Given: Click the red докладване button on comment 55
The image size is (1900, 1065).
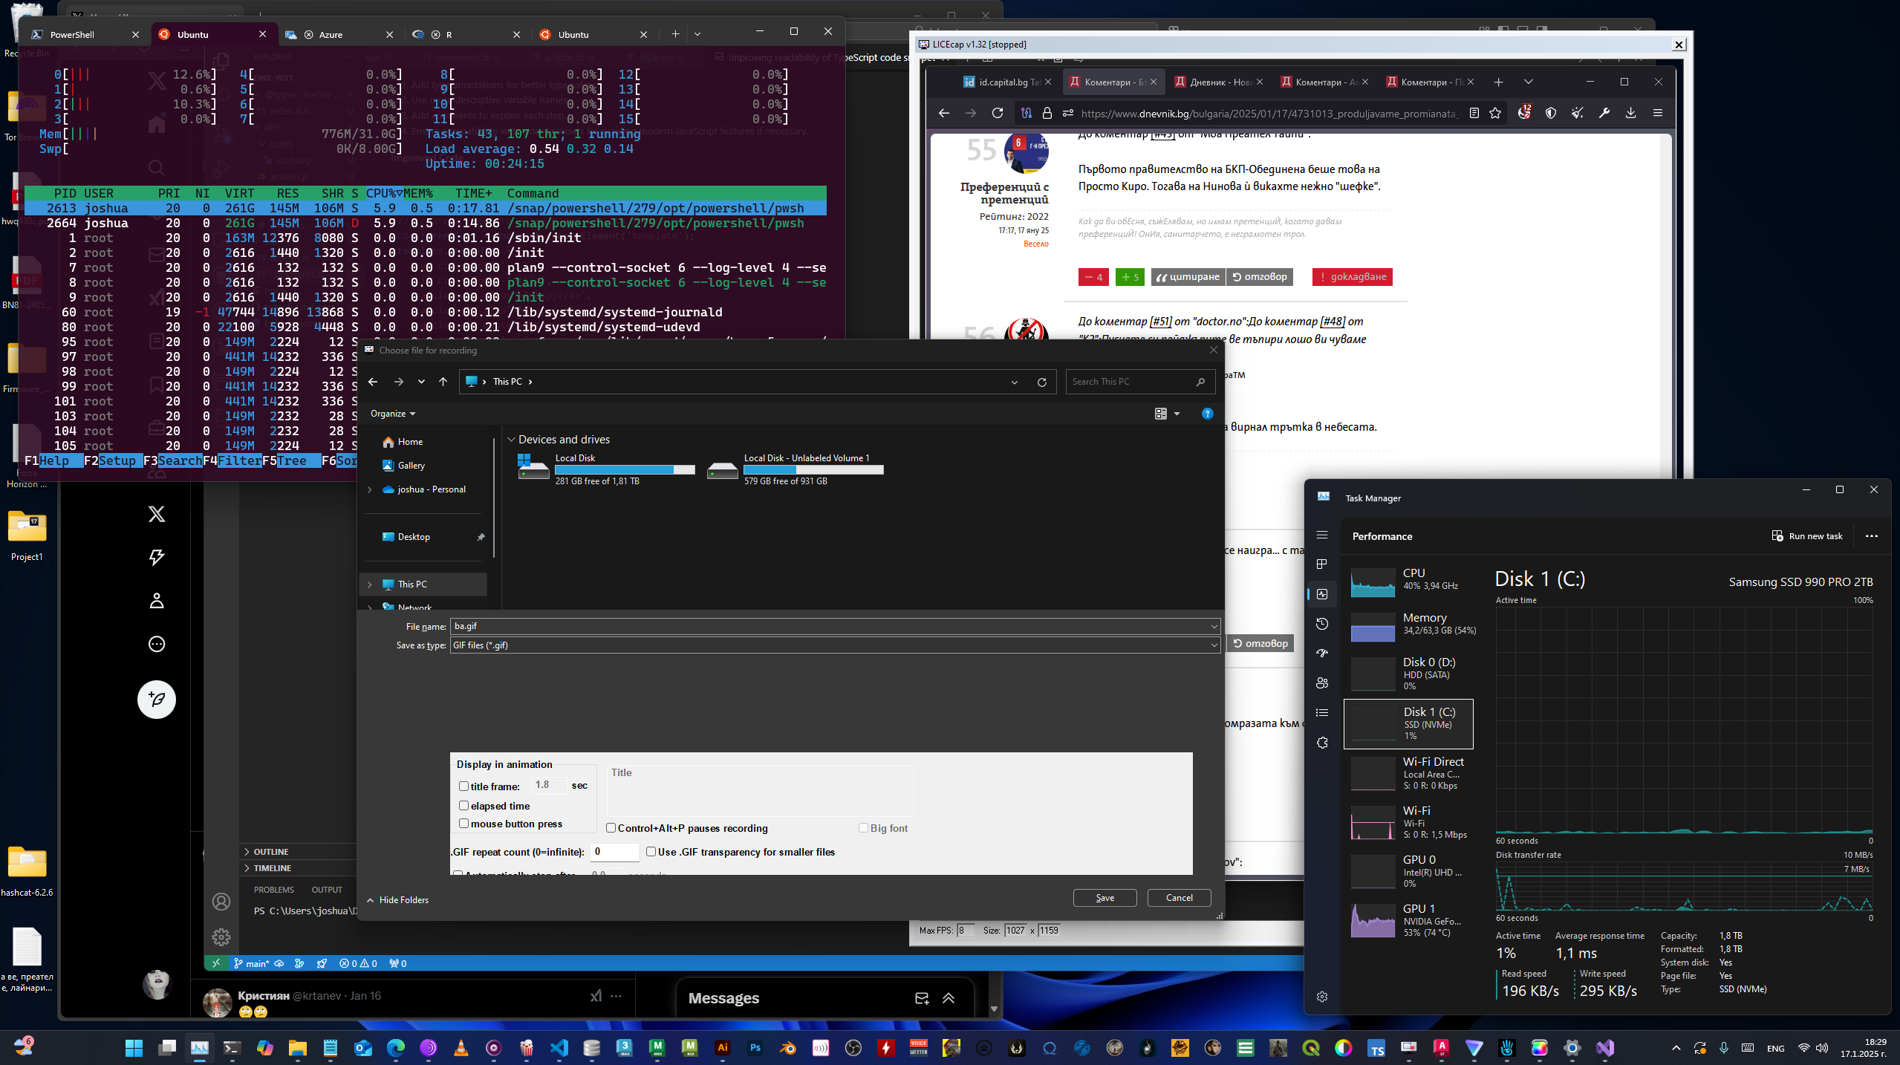Looking at the screenshot, I should pyautogui.click(x=1352, y=277).
